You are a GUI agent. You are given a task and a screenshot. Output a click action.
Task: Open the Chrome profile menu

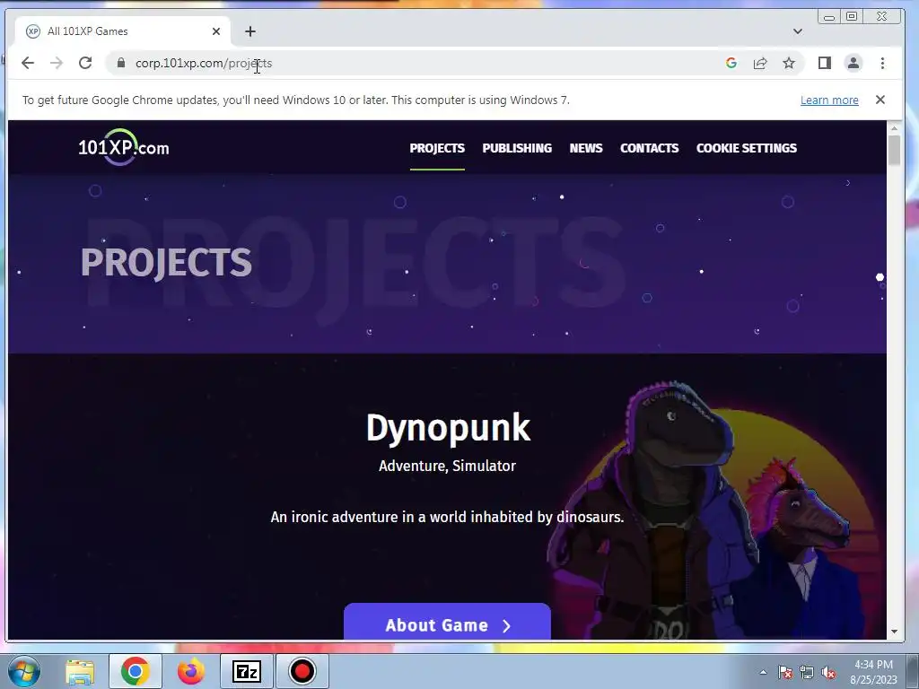point(853,64)
